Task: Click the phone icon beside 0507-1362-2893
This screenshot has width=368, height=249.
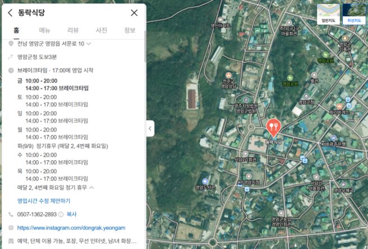Action: 11,214
